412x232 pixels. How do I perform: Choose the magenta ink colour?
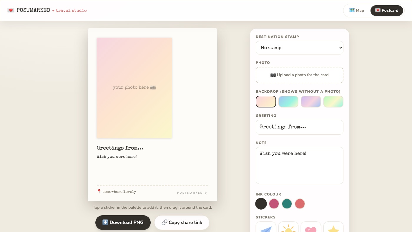[274, 204]
